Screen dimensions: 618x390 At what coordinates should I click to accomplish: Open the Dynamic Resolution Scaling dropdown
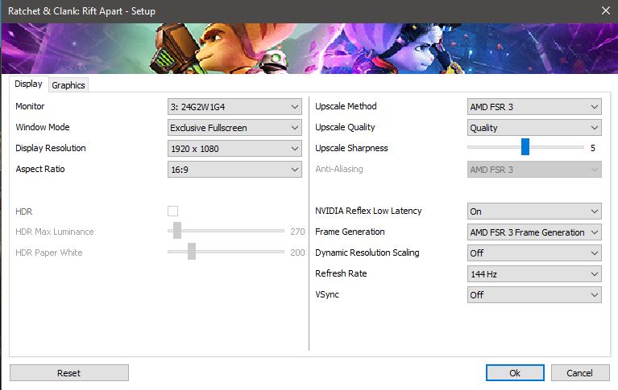[534, 253]
